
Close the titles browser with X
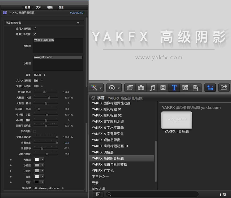coord(93,98)
